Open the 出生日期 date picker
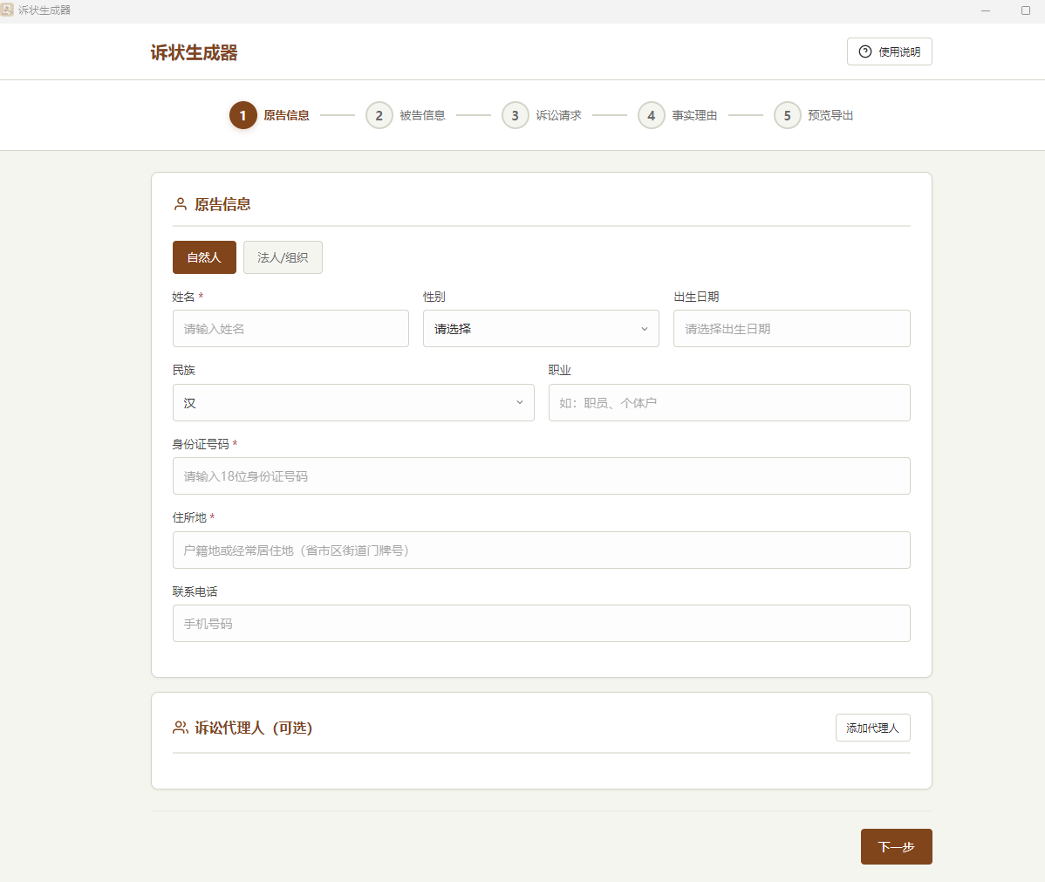This screenshot has width=1045, height=882. (x=791, y=328)
